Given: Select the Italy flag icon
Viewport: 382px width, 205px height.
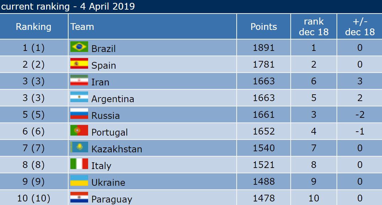Looking at the screenshot, I should (x=79, y=164).
